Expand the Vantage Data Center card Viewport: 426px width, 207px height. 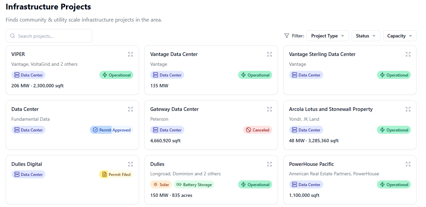tap(269, 54)
